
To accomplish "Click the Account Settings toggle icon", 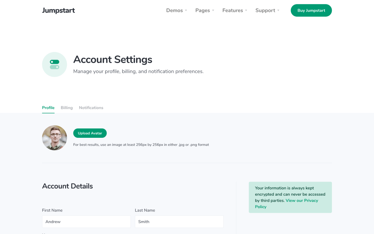I will pyautogui.click(x=55, y=64).
